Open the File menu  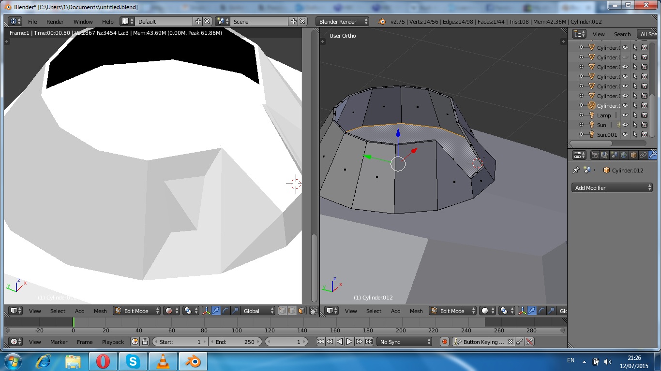tap(32, 22)
